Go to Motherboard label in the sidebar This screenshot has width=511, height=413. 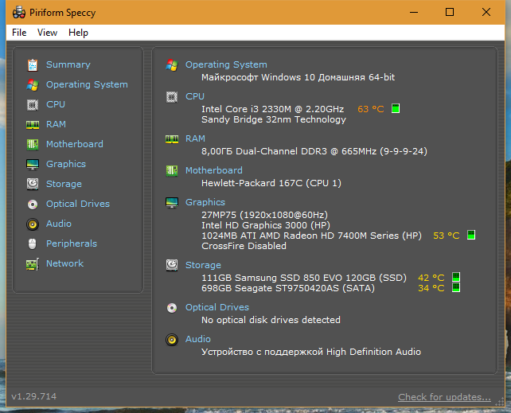tap(74, 144)
